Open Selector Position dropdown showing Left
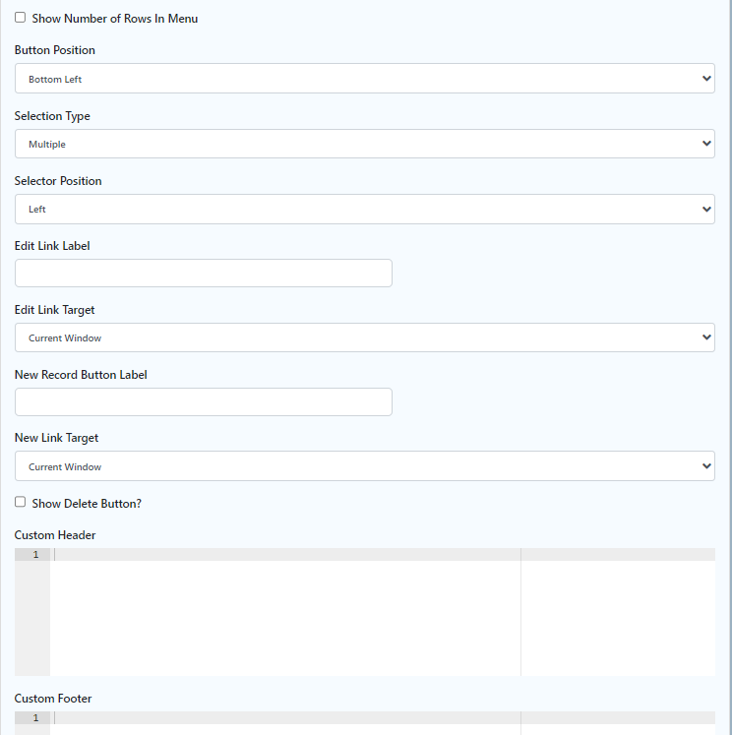Viewport: 732px width, 735px height. click(x=364, y=209)
